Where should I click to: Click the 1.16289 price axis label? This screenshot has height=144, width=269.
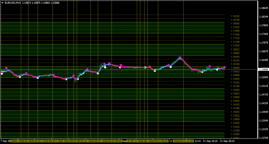pyautogui.click(x=263, y=60)
